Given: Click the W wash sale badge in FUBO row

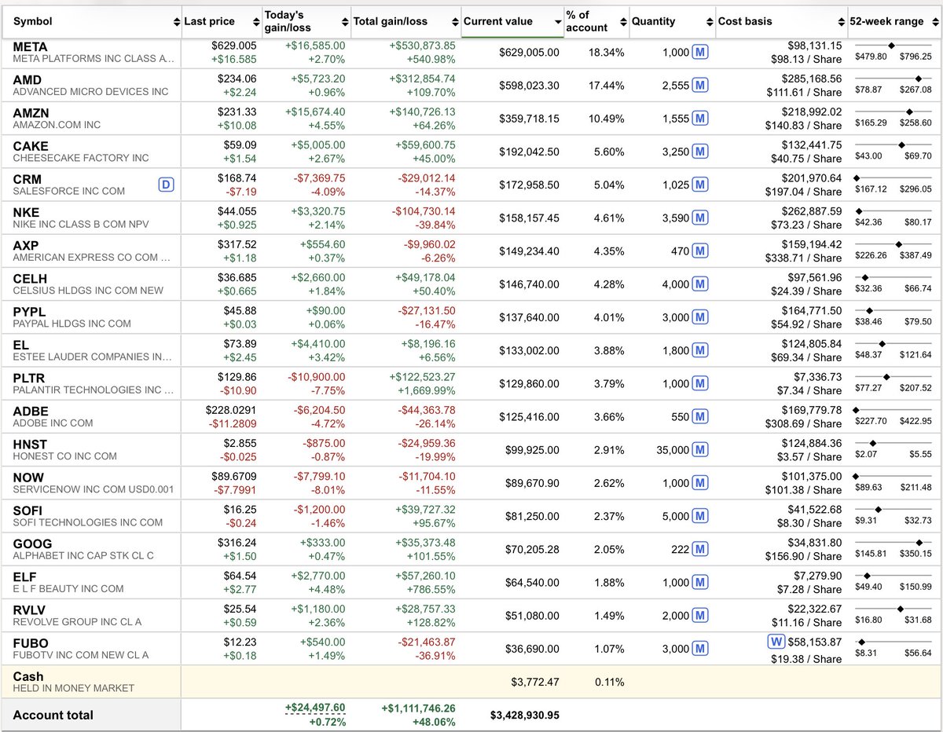Looking at the screenshot, I should coord(775,642).
